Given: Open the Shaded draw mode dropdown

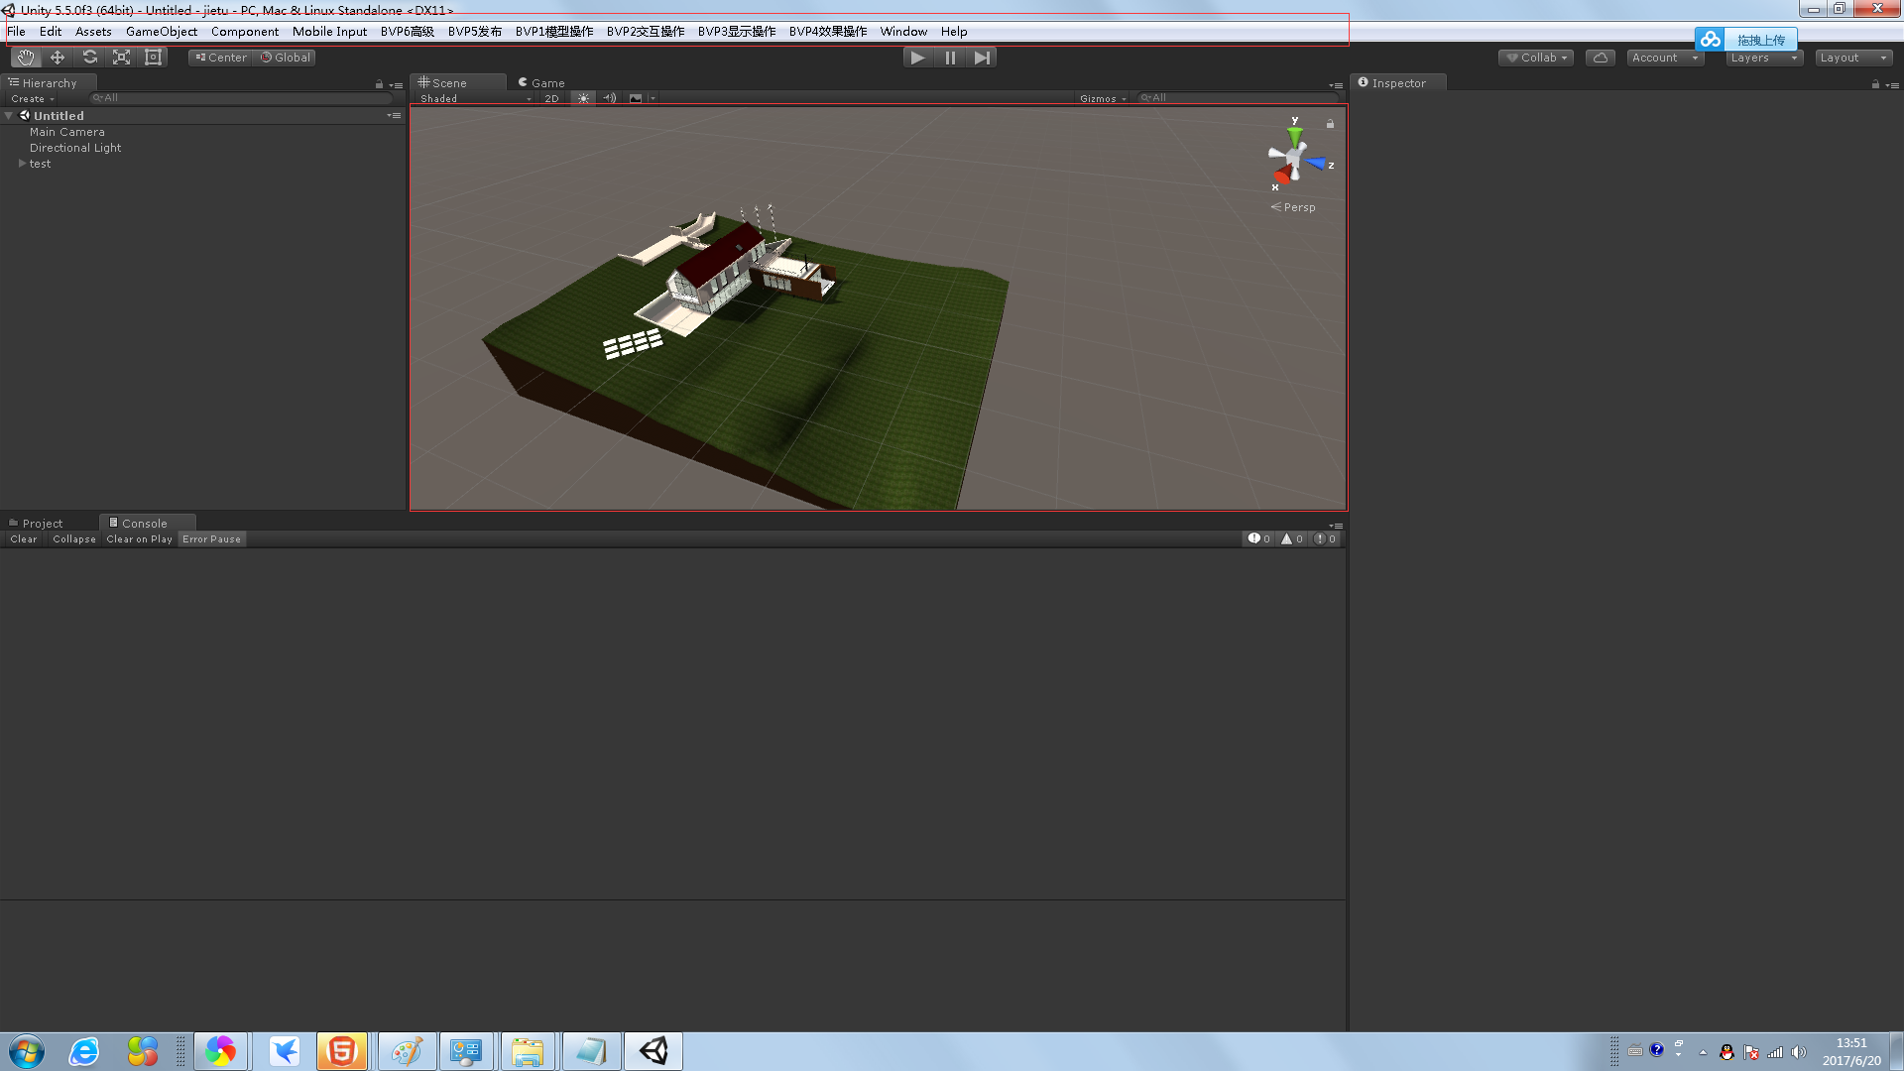Looking at the screenshot, I should pos(474,98).
